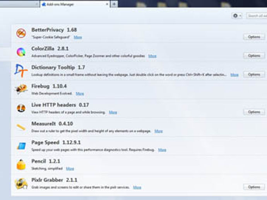Click More link for Live HTTP headers
The height and width of the screenshot is (200, 267).
pos(113,112)
